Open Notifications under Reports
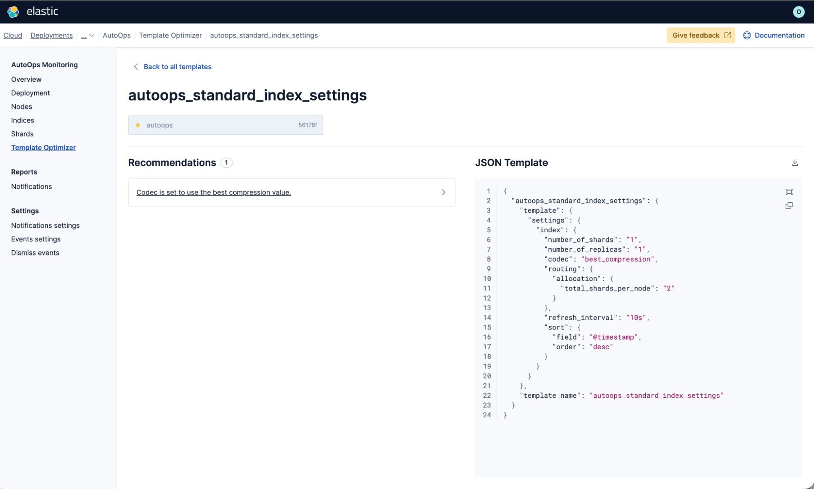 pyautogui.click(x=31, y=187)
